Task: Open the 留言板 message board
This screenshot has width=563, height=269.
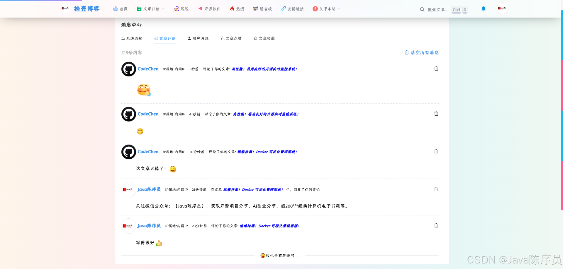Action: click(262, 9)
